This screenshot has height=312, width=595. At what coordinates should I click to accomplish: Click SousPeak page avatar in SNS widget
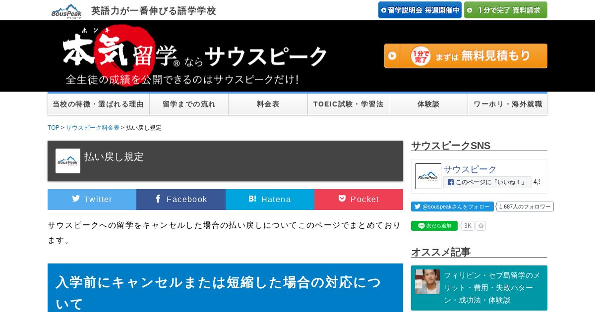coord(428,176)
